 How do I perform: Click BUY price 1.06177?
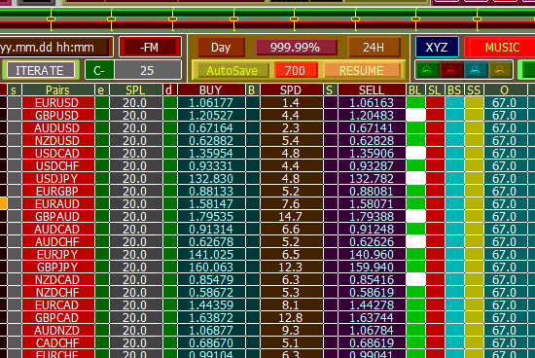[211, 102]
